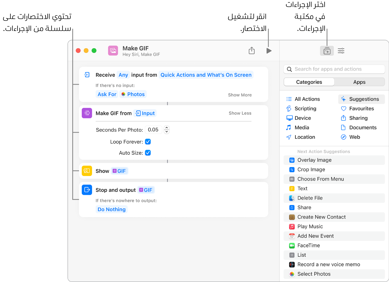The width and height of the screenshot is (389, 282).
Task: Select the Scripting category
Action: click(305, 108)
